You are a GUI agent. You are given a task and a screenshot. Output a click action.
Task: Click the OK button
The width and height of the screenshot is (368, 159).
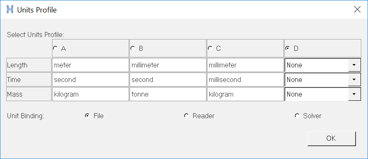331,138
